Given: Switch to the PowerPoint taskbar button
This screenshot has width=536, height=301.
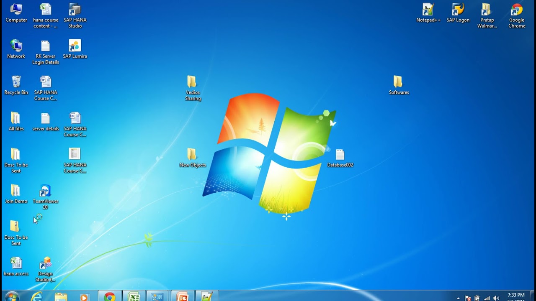Looking at the screenshot, I should click(183, 296).
